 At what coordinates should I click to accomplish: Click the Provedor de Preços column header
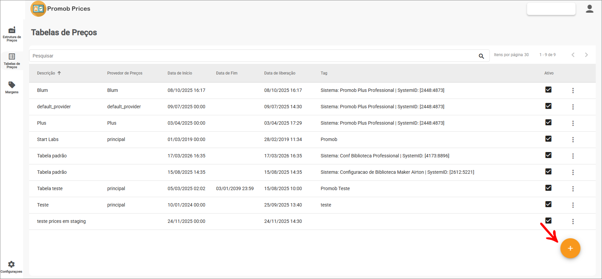tap(125, 73)
